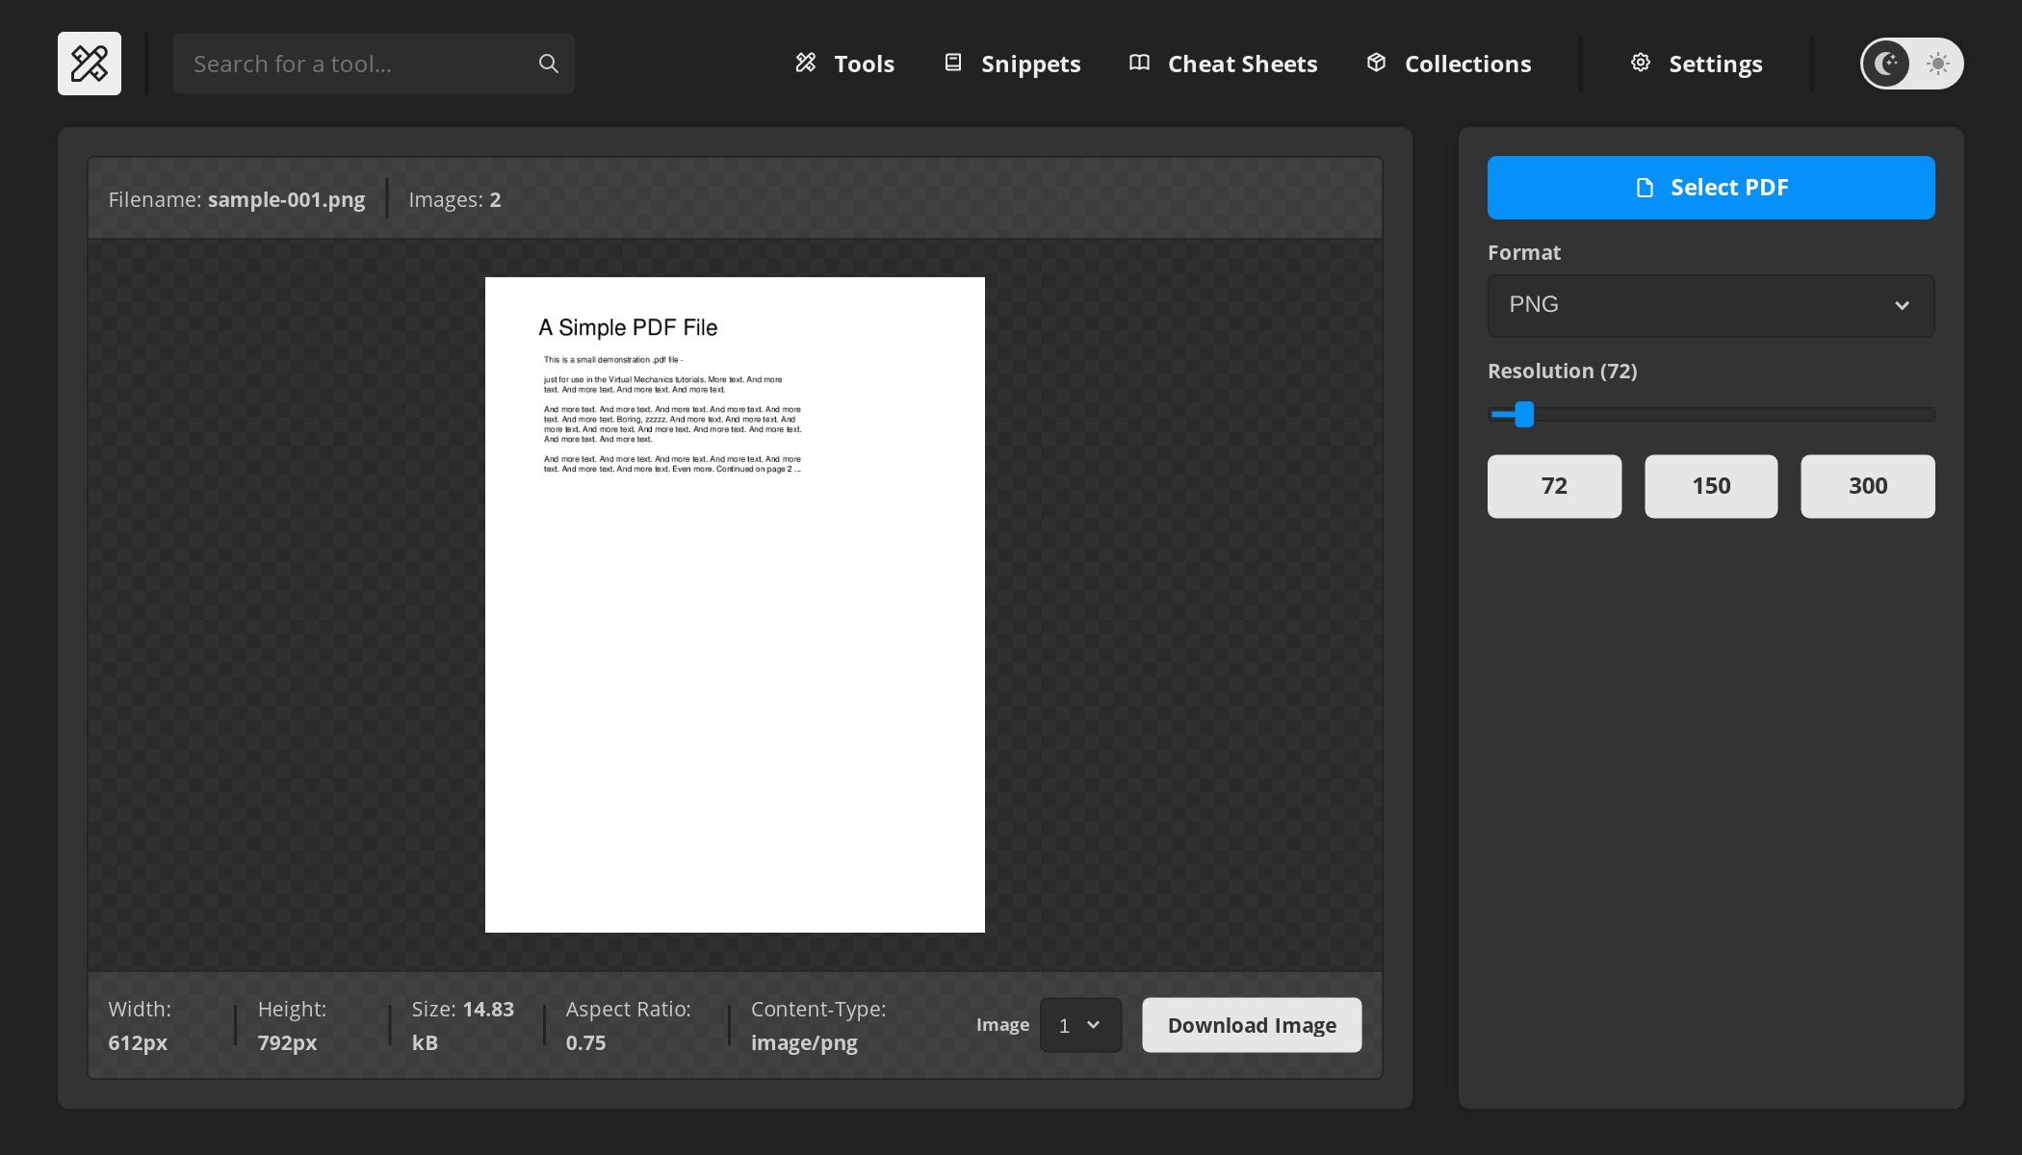This screenshot has height=1155, width=2022.
Task: Set resolution to 72
Action: click(1554, 486)
